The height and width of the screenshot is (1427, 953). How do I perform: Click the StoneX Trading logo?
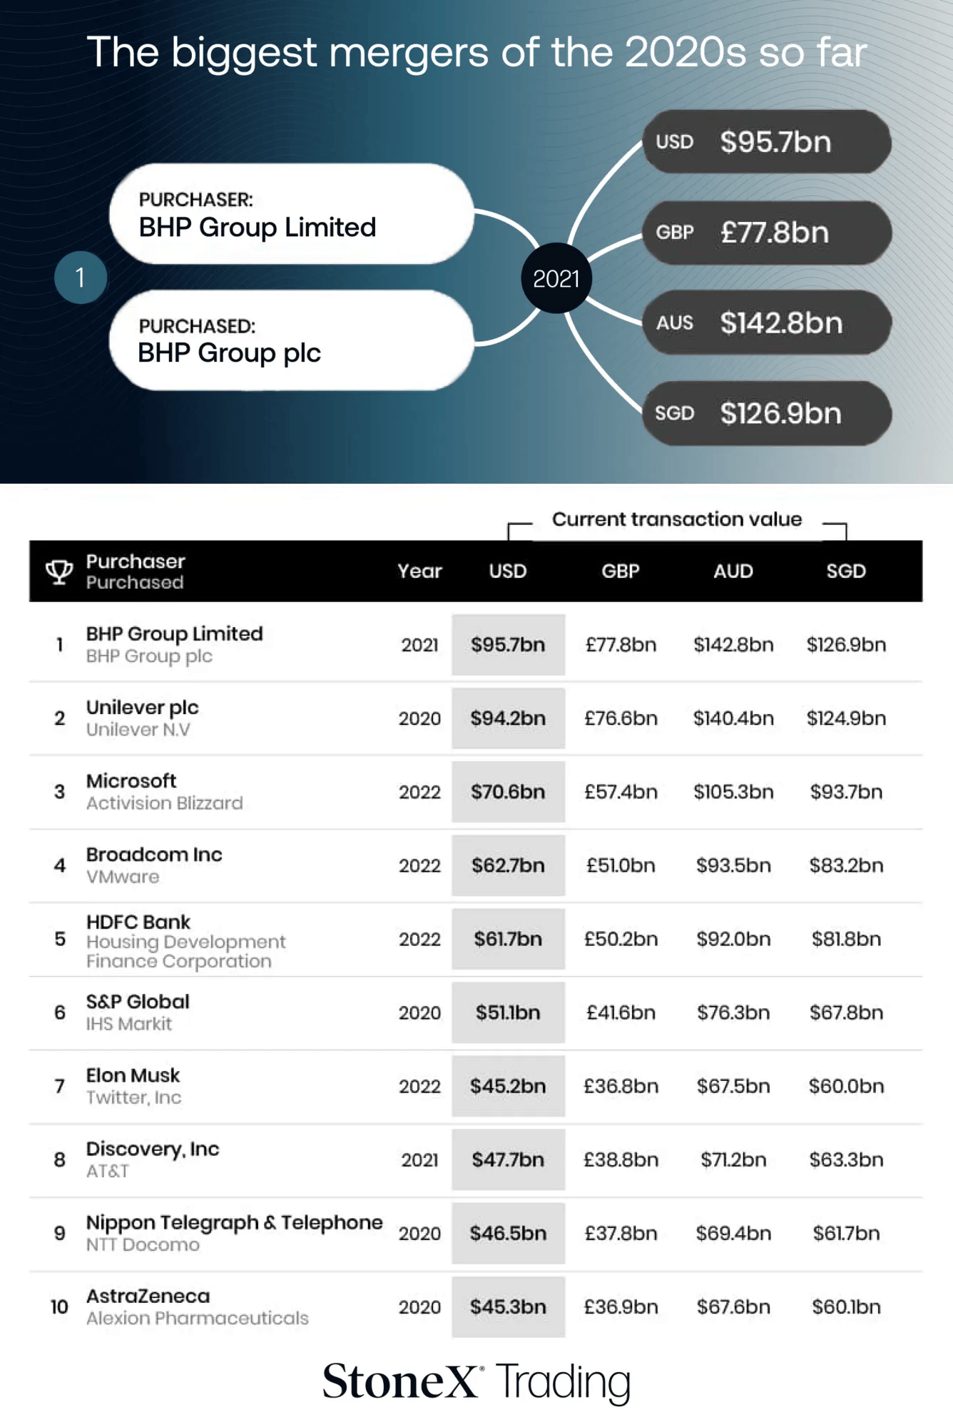(x=476, y=1381)
